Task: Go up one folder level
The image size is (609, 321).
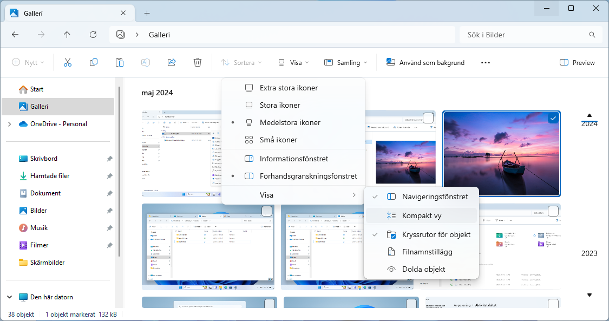Action: point(67,35)
